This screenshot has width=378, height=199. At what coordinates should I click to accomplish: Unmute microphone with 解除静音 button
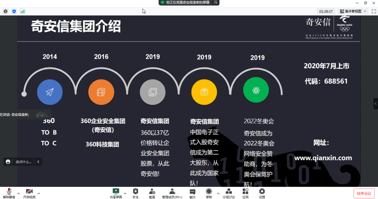9,193
